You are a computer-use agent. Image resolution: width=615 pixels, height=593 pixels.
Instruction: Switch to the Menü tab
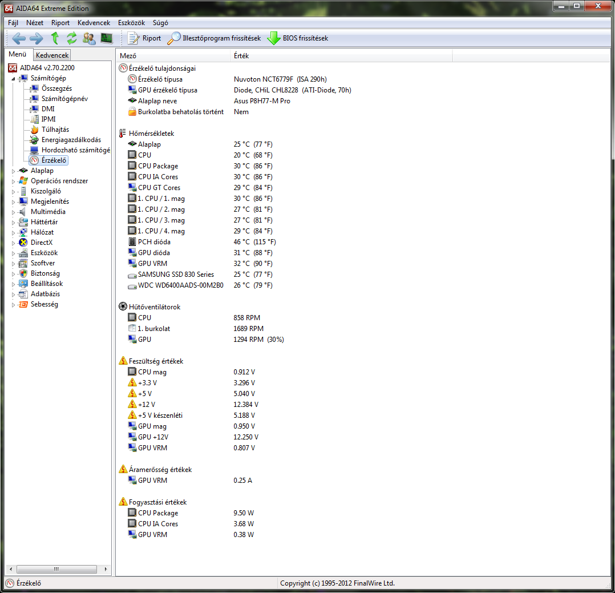click(18, 54)
